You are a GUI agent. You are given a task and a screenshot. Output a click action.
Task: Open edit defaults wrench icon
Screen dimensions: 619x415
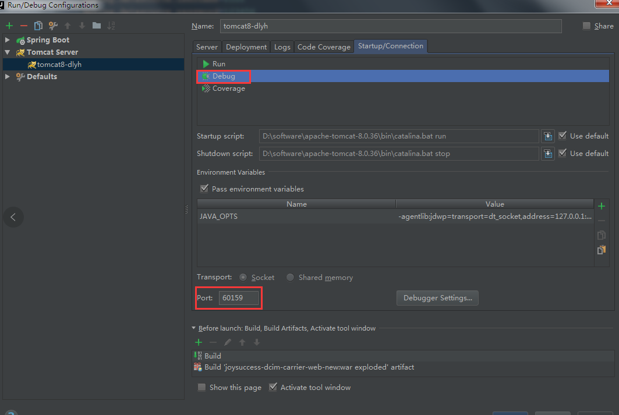tap(53, 26)
